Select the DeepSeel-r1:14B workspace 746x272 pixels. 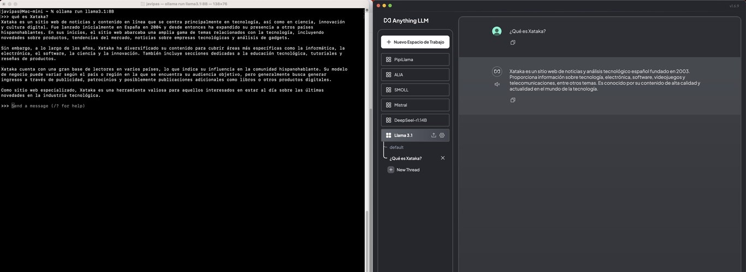point(415,120)
